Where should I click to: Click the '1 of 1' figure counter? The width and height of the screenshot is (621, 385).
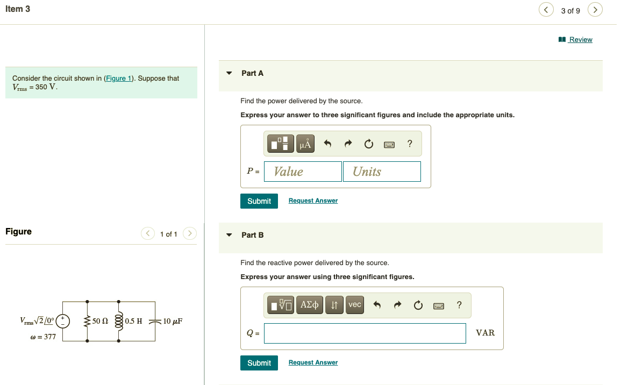[169, 234]
